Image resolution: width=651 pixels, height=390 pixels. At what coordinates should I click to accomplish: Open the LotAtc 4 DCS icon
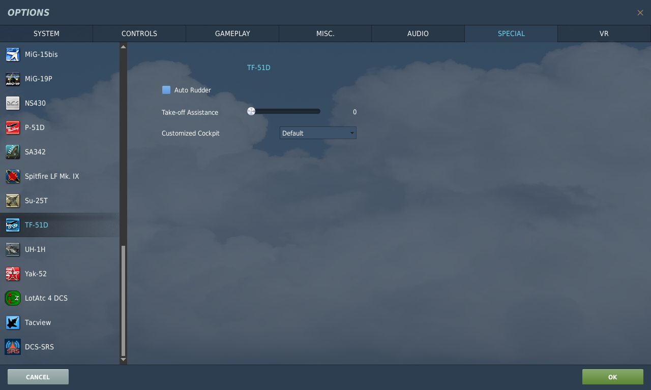[13, 298]
